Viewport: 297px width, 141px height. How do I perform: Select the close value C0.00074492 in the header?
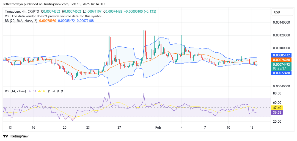pos(113,11)
